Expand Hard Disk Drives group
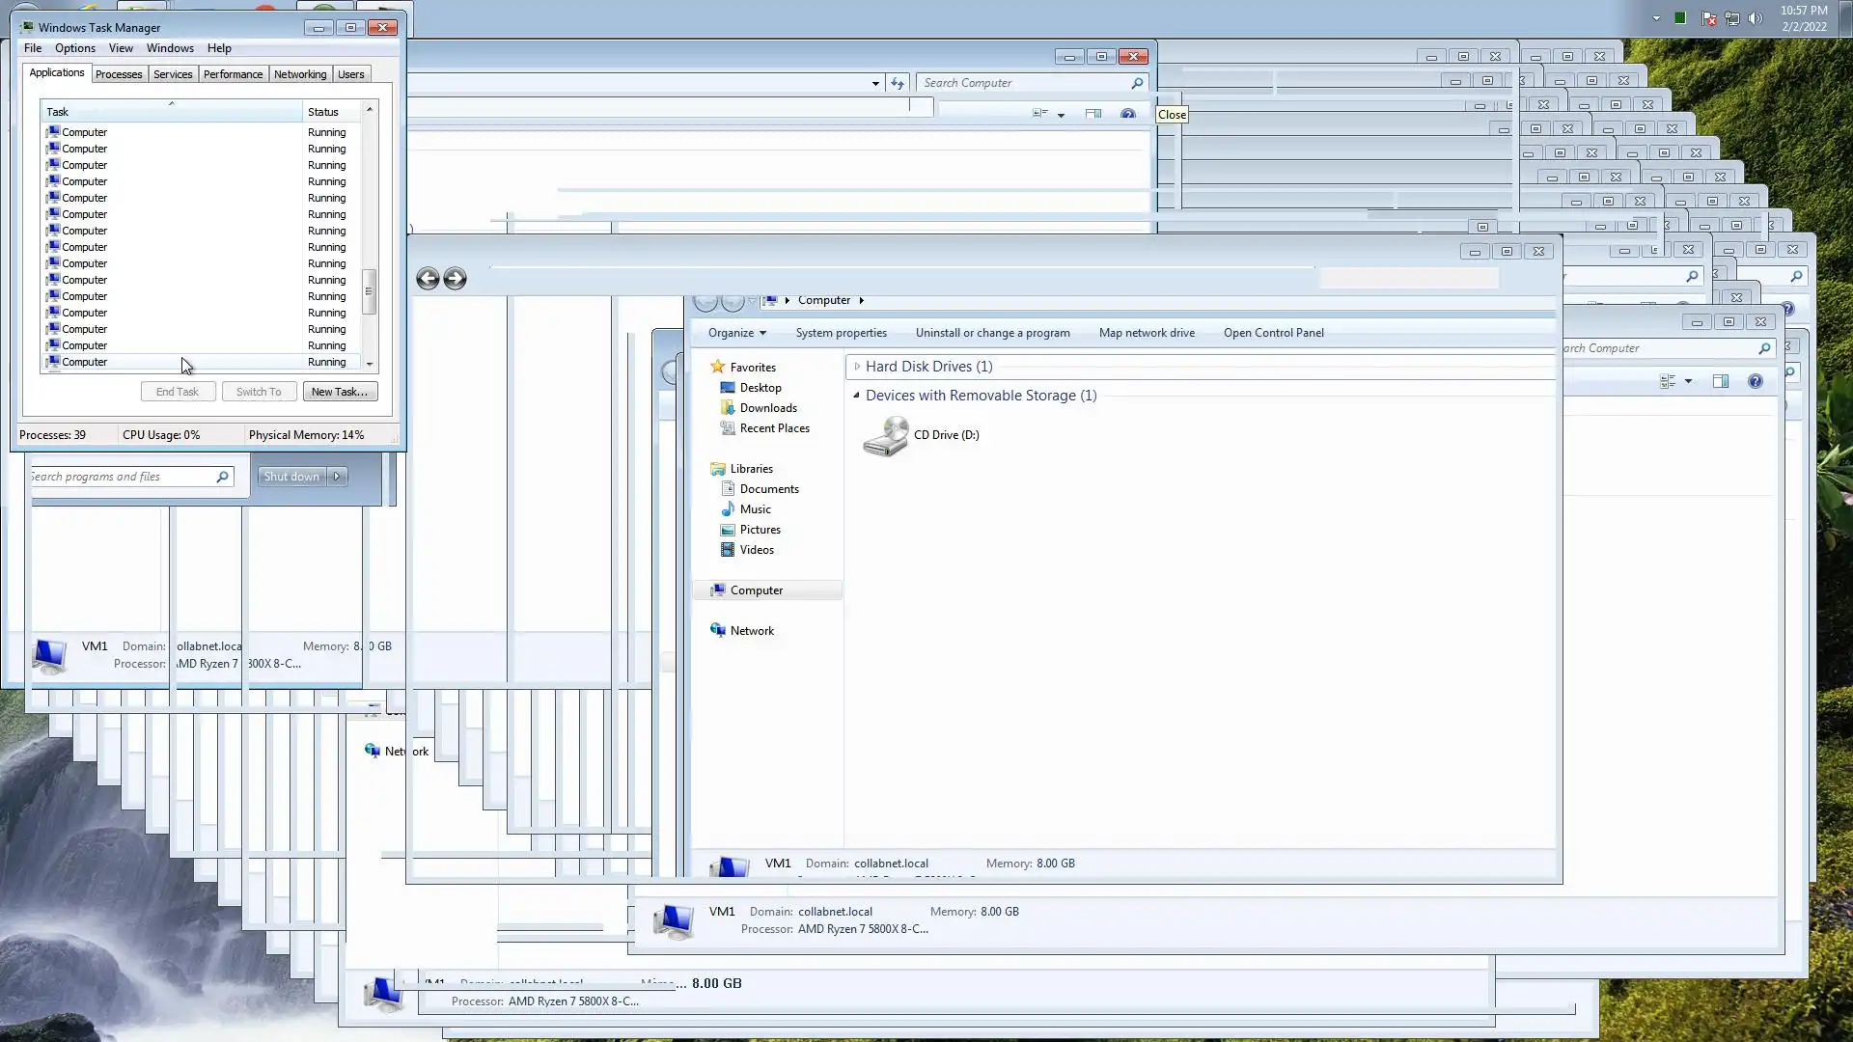The width and height of the screenshot is (1853, 1042). (857, 367)
